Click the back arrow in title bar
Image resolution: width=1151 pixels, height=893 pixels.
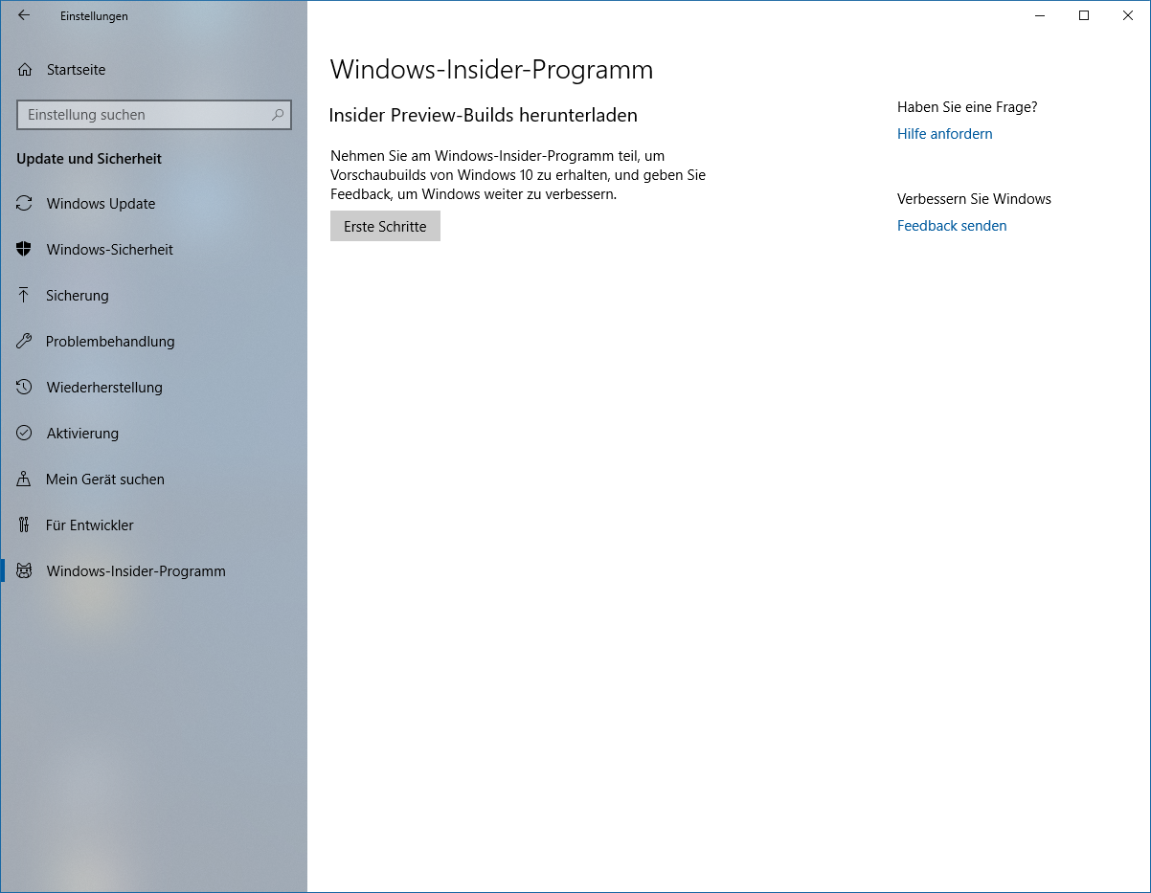click(x=24, y=15)
